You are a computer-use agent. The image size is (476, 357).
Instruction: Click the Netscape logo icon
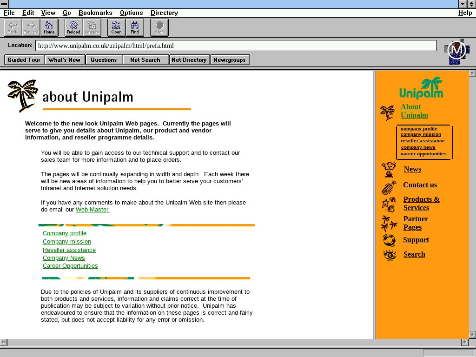pyautogui.click(x=456, y=51)
